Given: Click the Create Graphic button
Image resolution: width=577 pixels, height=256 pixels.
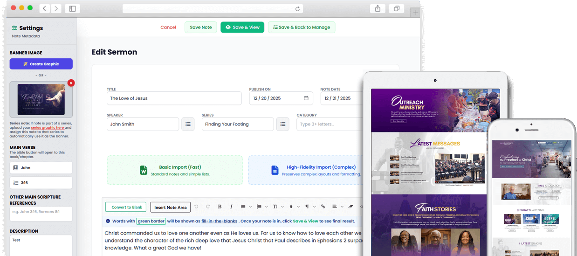Looking at the screenshot, I should tap(41, 64).
